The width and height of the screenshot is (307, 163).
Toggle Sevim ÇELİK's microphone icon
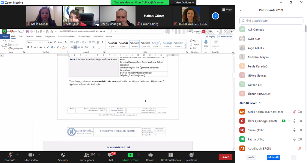click(294, 130)
